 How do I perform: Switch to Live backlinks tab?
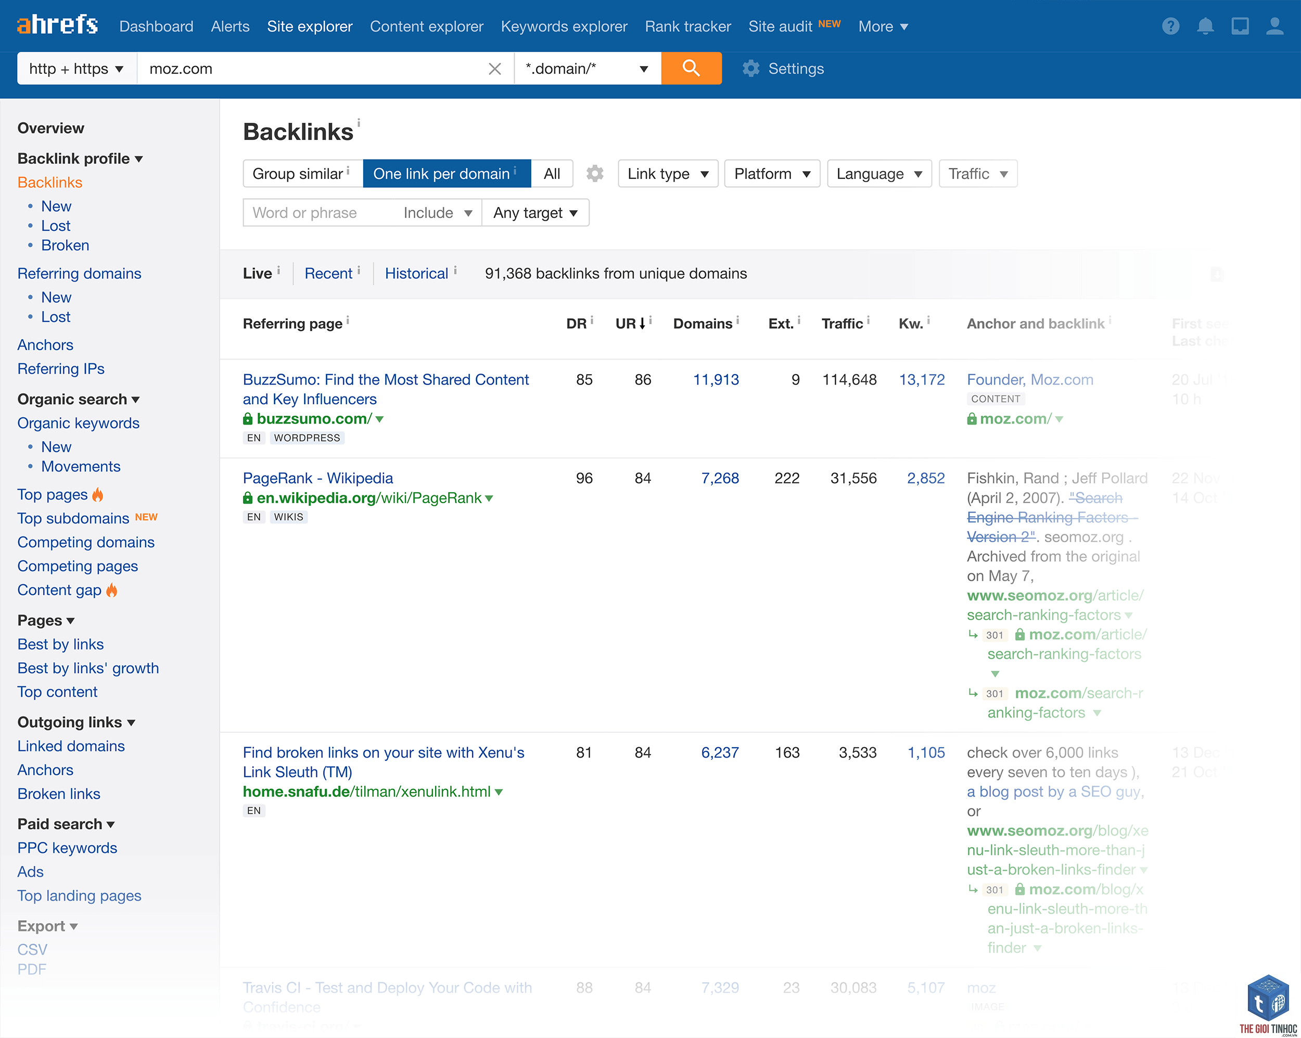click(x=257, y=273)
